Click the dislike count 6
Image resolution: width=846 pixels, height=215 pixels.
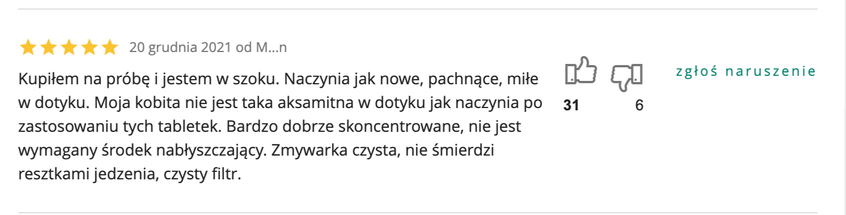[639, 105]
